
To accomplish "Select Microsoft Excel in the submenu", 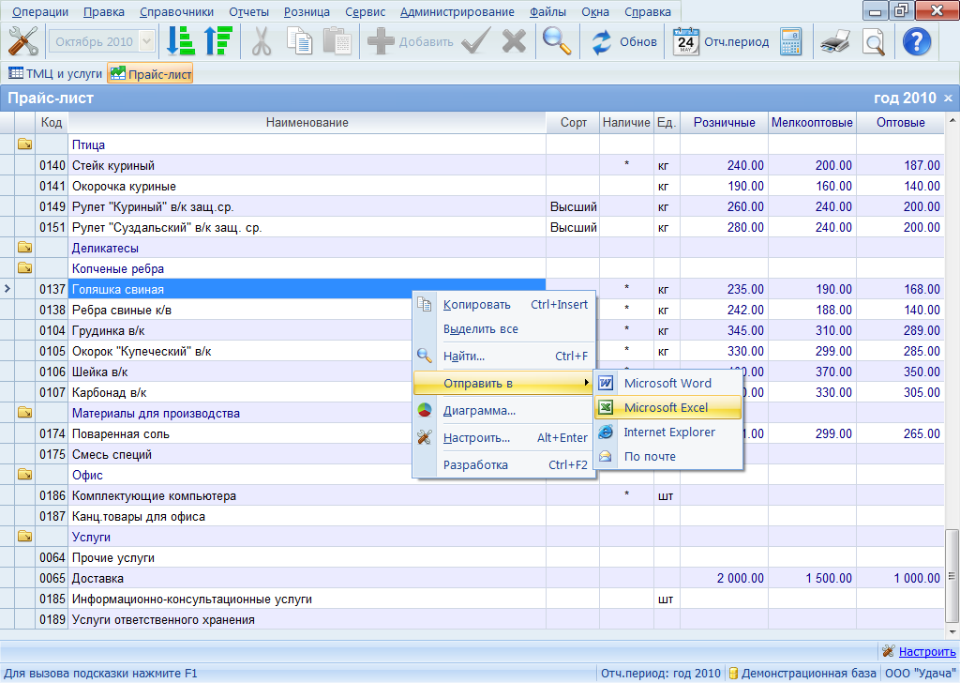I will click(x=667, y=407).
